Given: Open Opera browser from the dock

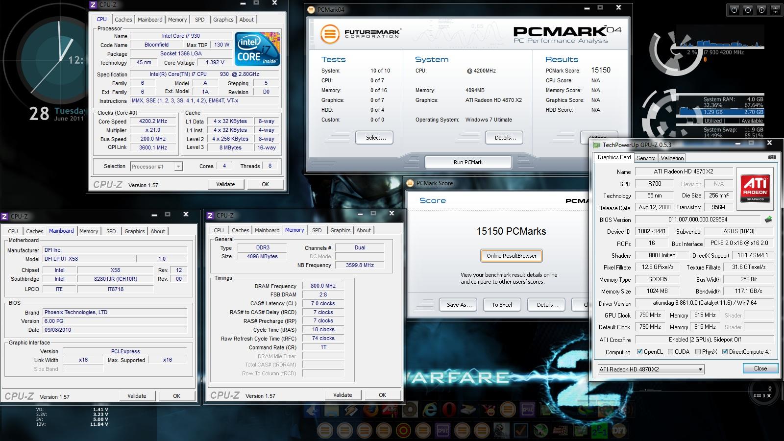Looking at the screenshot, I should coord(449,409).
